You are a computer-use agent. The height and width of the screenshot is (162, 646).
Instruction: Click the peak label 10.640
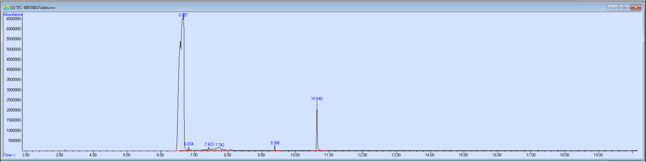tap(317, 98)
